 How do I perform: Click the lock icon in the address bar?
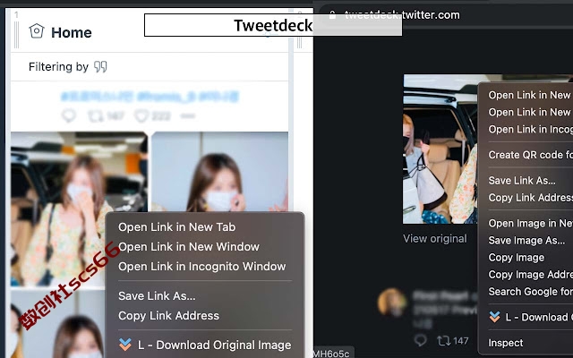coord(332,15)
